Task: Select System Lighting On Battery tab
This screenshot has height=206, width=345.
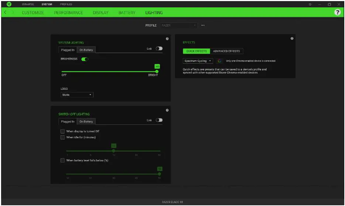Action: click(86, 50)
